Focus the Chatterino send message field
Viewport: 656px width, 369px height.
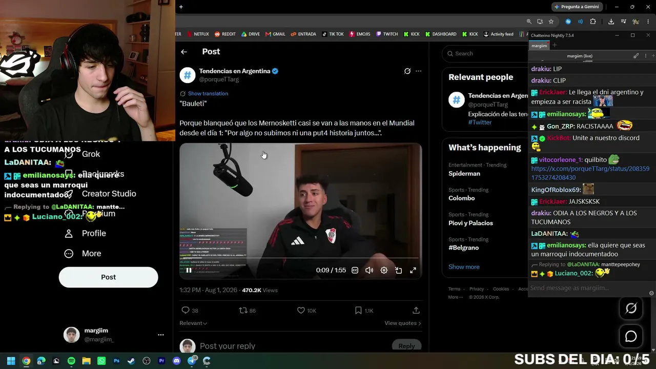pyautogui.click(x=588, y=288)
